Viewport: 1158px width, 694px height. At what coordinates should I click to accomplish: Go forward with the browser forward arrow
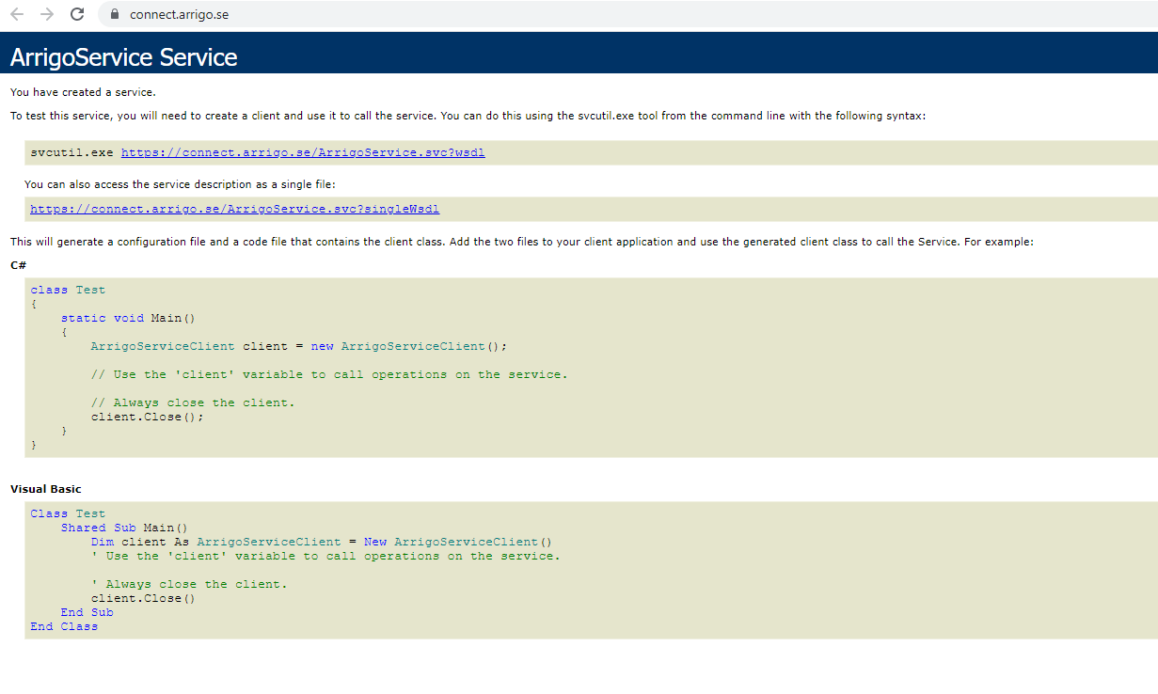coord(47,14)
